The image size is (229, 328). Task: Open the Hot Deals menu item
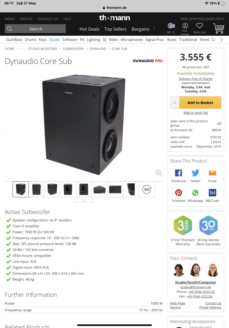[x=89, y=29]
